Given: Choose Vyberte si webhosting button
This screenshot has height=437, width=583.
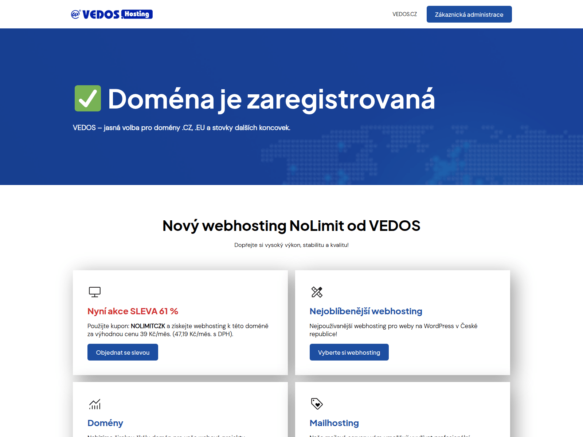Looking at the screenshot, I should click(x=349, y=352).
